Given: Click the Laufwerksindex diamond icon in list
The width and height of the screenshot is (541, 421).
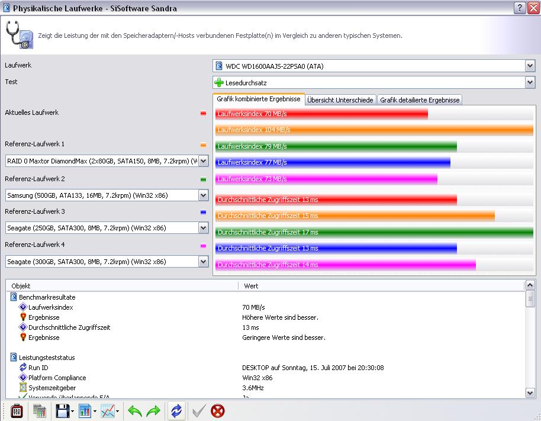Looking at the screenshot, I should point(22,307).
